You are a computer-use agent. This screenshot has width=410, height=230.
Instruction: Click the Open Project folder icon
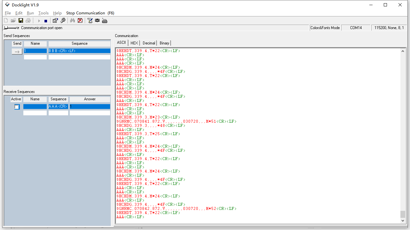(13, 21)
